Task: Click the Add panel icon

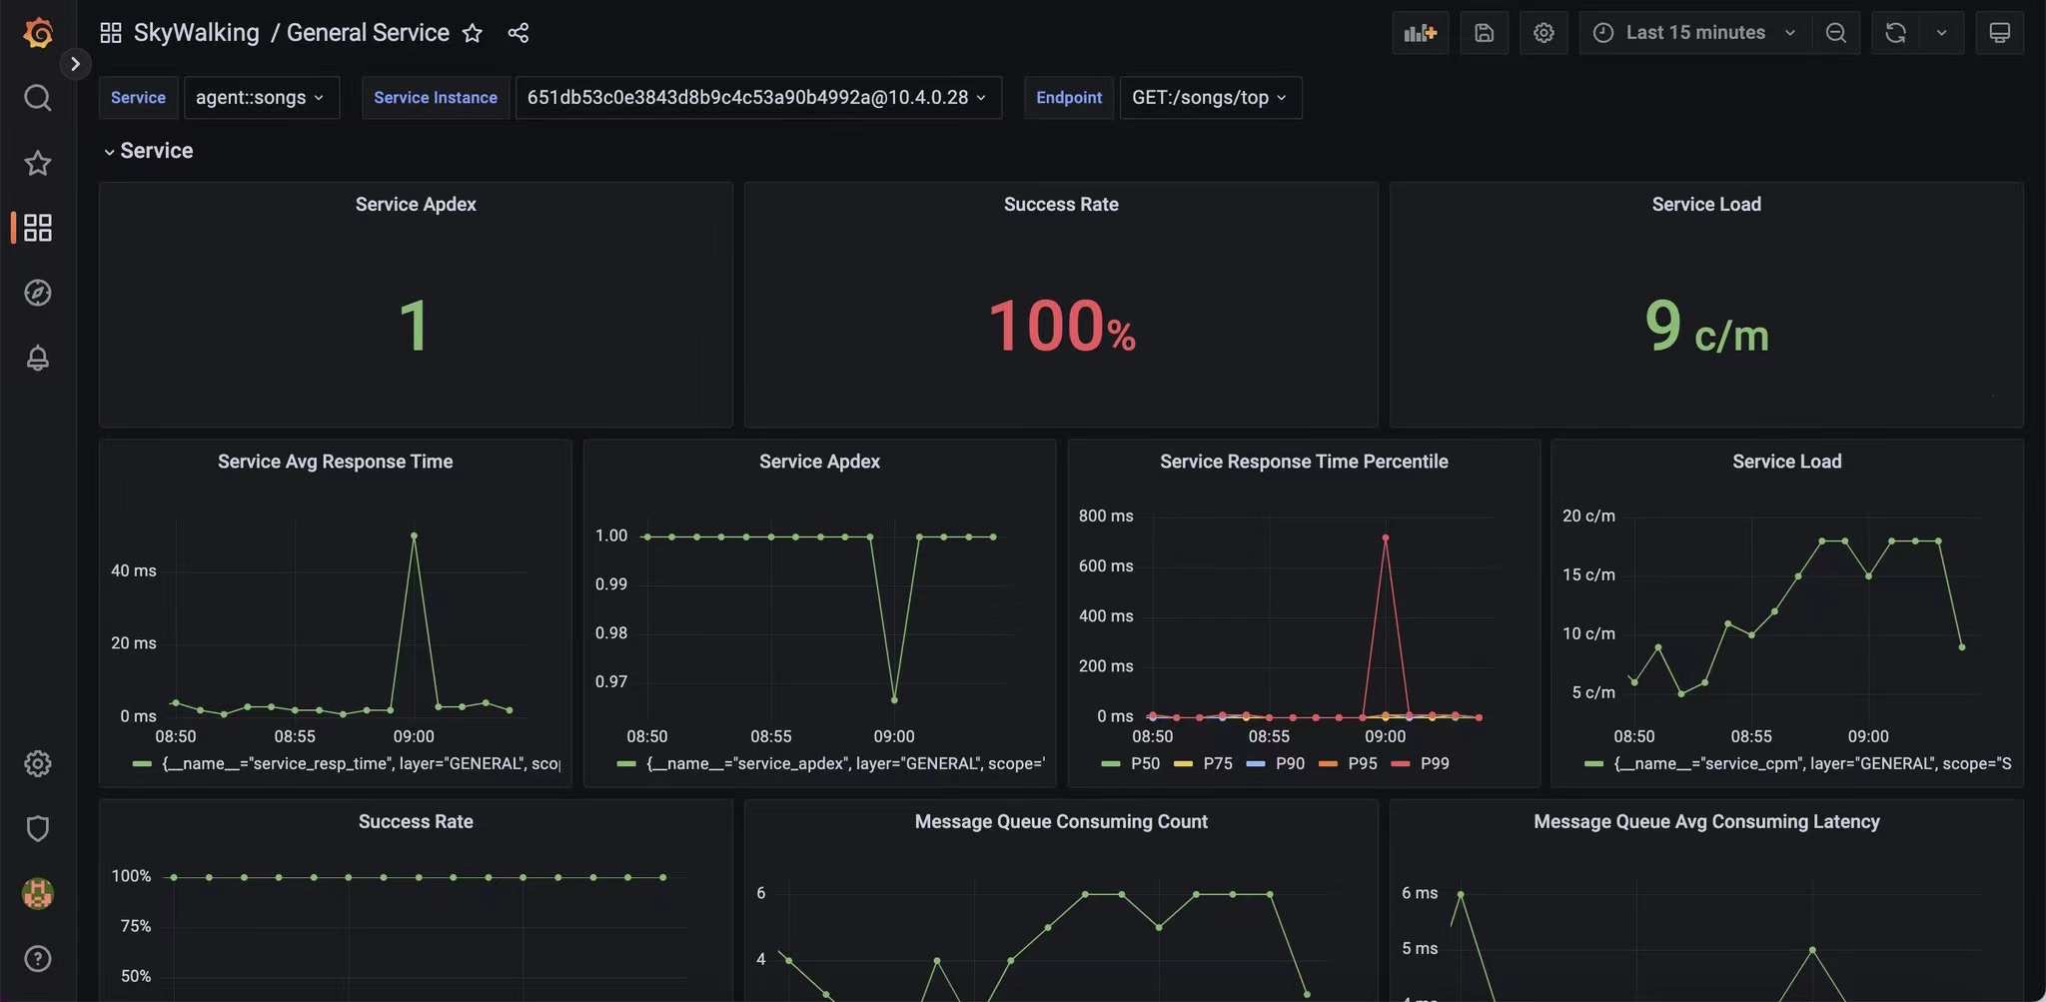Action: pyautogui.click(x=1420, y=33)
